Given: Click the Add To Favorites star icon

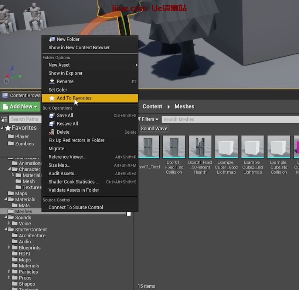Looking at the screenshot, I should [x=52, y=98].
